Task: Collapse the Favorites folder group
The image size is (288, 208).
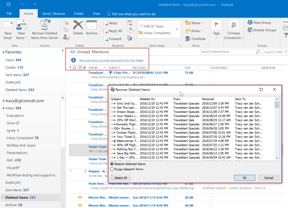Action: coord(3,52)
